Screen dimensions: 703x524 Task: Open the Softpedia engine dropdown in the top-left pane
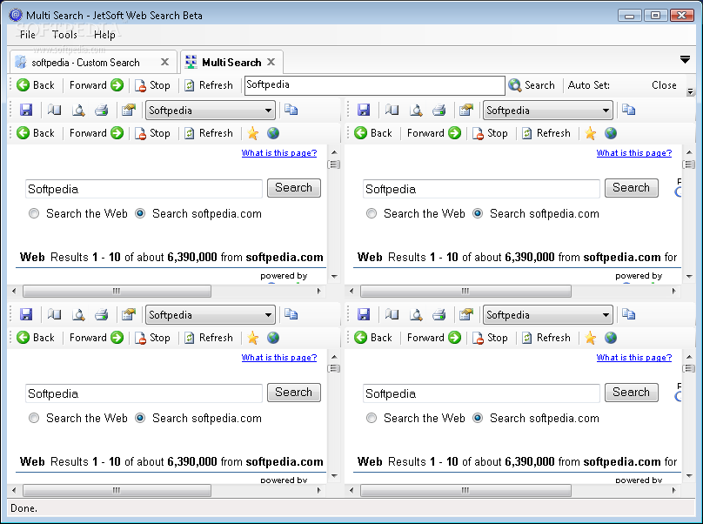(x=211, y=111)
